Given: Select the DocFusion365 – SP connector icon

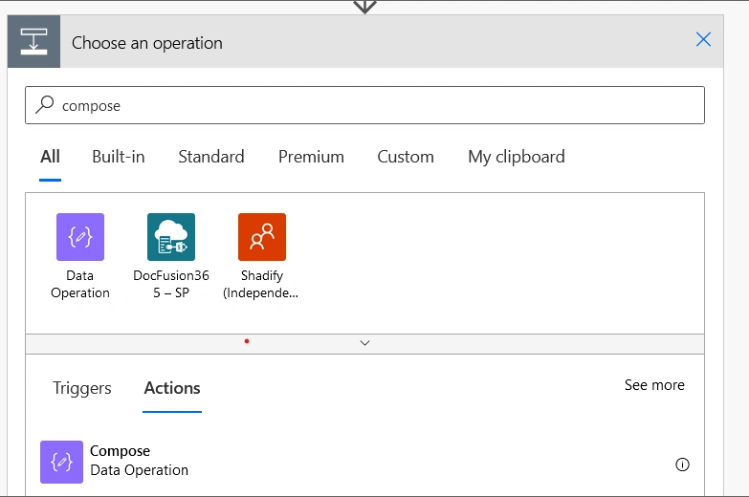Looking at the screenshot, I should tap(171, 237).
